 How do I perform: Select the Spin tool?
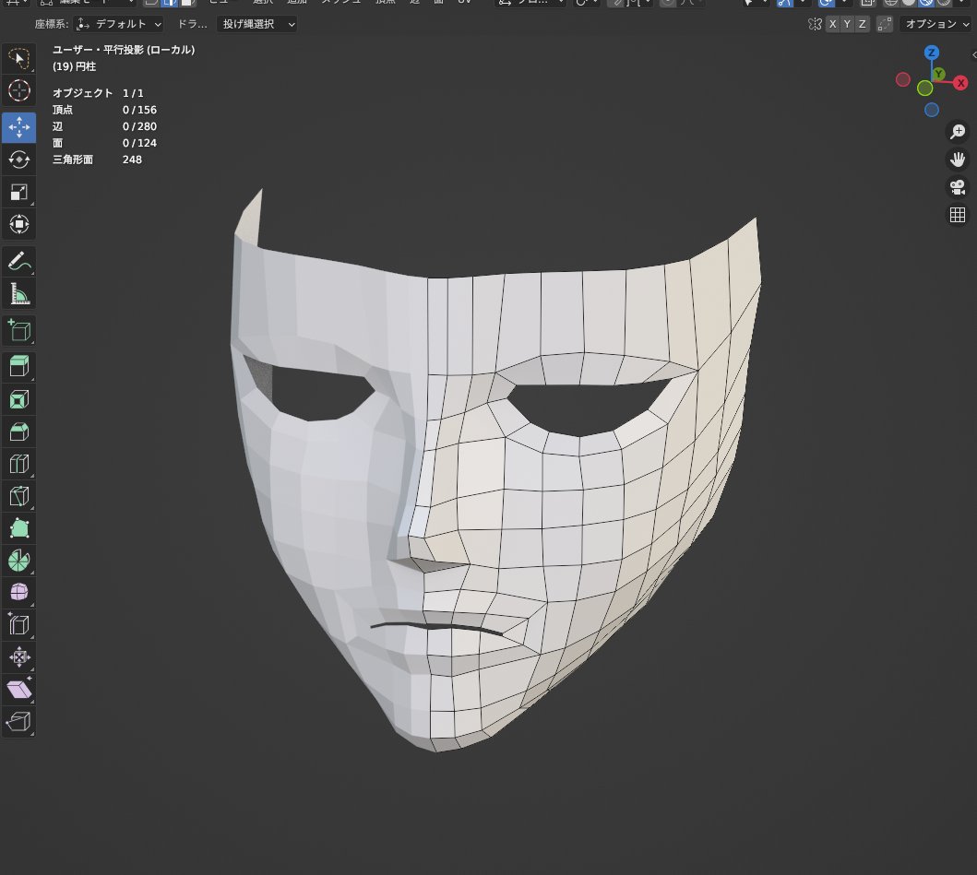(x=18, y=561)
